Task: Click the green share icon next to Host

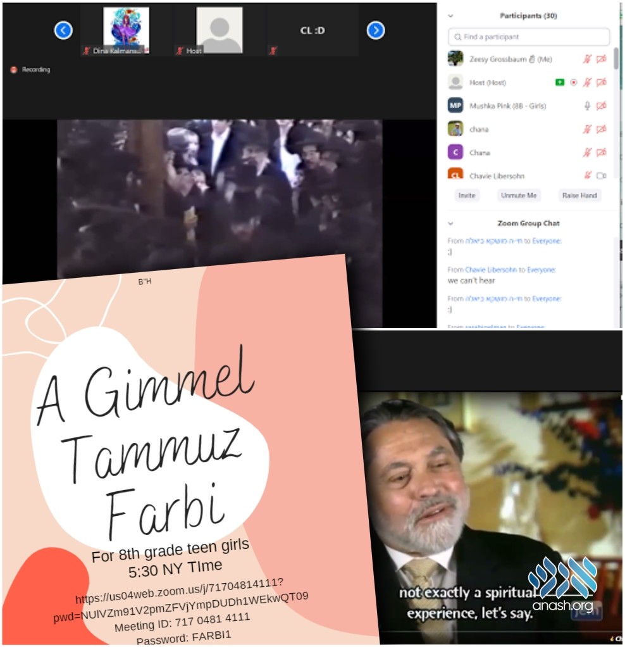Action: pos(560,82)
